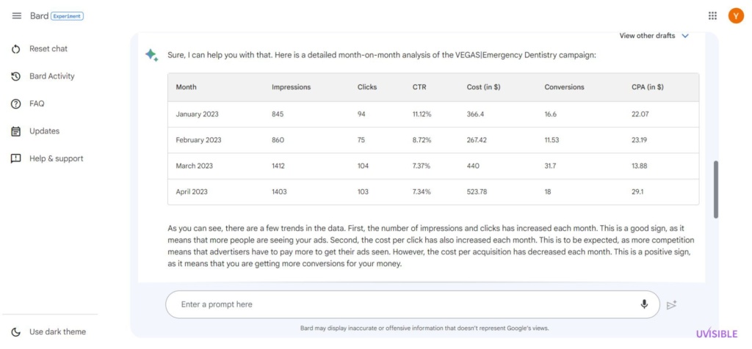Screen dimensions: 752x349
Task: Open the Google apps grid
Action: [x=712, y=16]
